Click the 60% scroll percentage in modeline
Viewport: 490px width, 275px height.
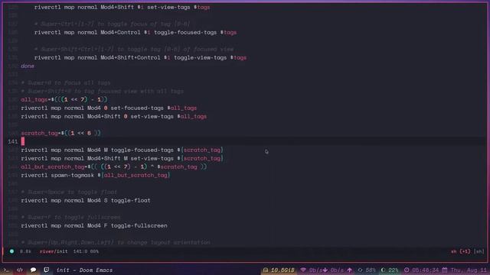pos(94,251)
